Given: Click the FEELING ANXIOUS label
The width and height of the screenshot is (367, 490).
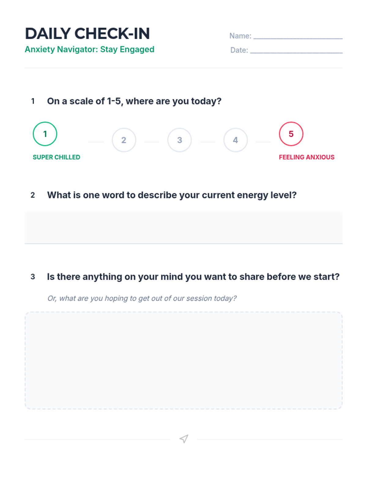Looking at the screenshot, I should (306, 157).
